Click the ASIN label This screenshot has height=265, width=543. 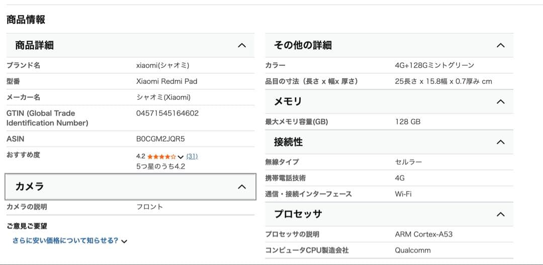click(15, 139)
